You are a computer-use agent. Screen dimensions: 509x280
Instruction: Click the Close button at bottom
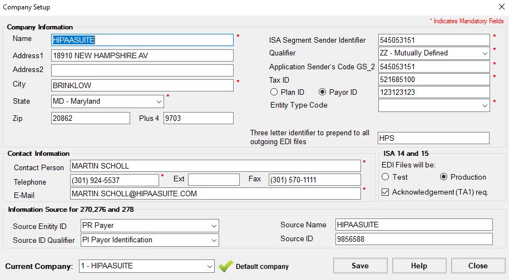(x=478, y=266)
